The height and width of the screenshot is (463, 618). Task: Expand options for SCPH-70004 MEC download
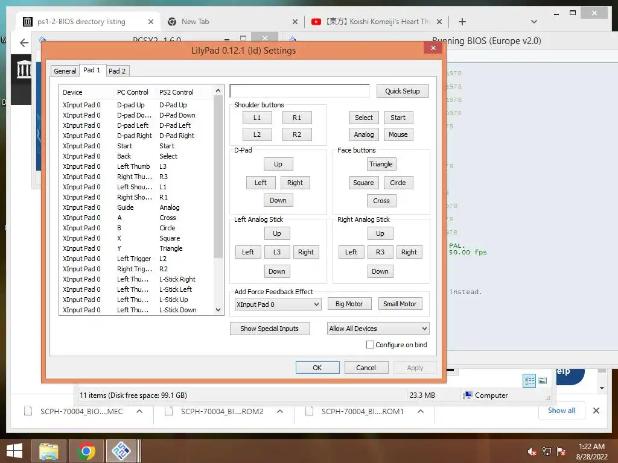tap(139, 411)
